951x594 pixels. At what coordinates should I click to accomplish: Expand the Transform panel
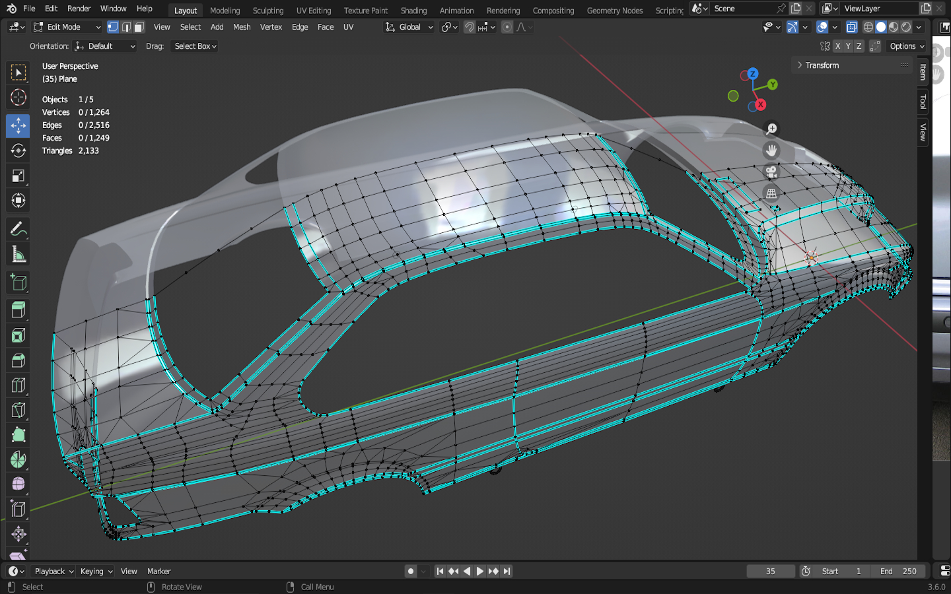tap(822, 65)
